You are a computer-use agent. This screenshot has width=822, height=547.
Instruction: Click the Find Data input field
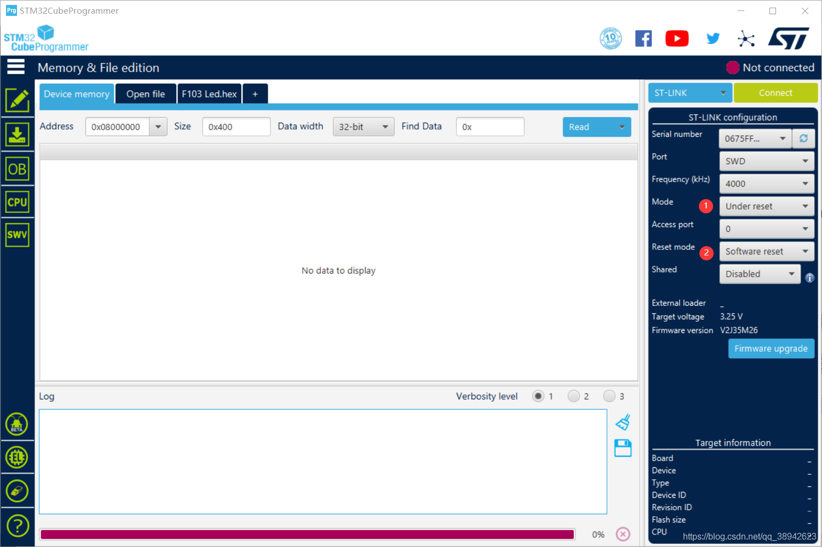[x=490, y=127]
